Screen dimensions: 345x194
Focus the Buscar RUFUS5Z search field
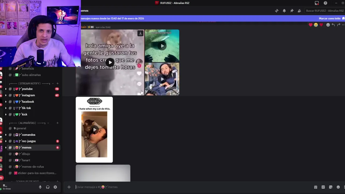324,11
